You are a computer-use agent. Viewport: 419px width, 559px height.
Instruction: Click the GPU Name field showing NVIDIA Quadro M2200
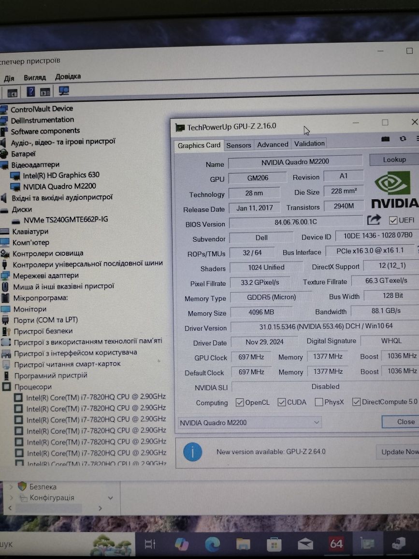pos(295,162)
